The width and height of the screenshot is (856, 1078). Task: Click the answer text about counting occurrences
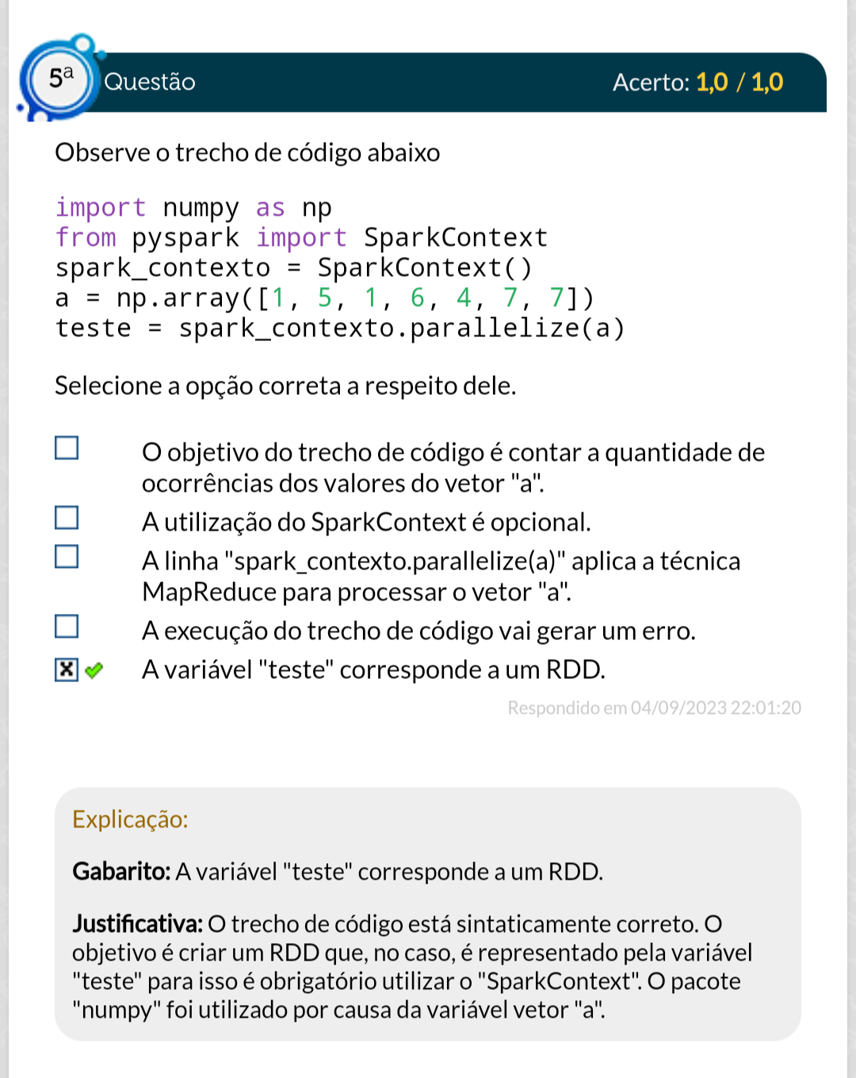tap(453, 467)
